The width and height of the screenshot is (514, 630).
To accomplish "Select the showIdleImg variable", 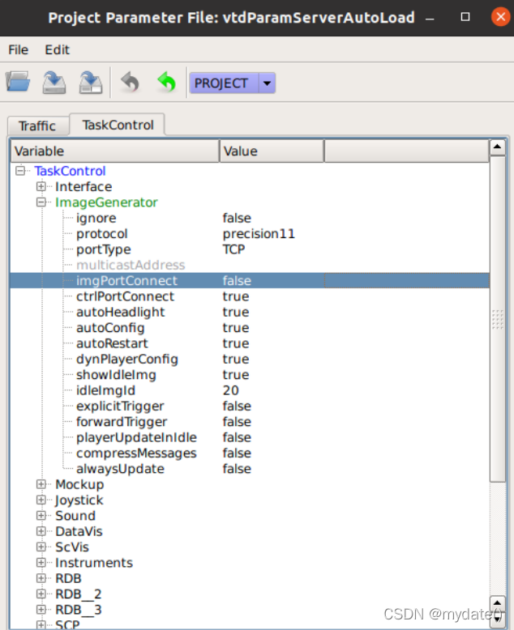I will coord(116,374).
